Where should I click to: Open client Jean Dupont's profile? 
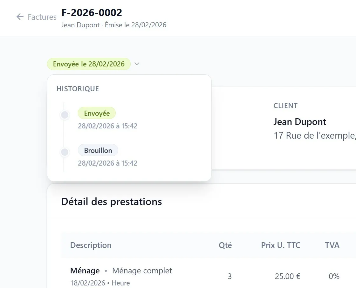pos(300,122)
